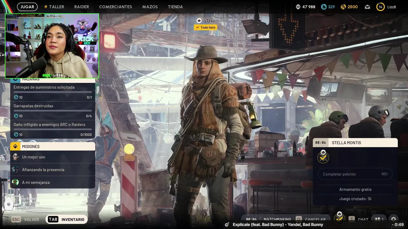Open the CHAT button

[363, 219]
